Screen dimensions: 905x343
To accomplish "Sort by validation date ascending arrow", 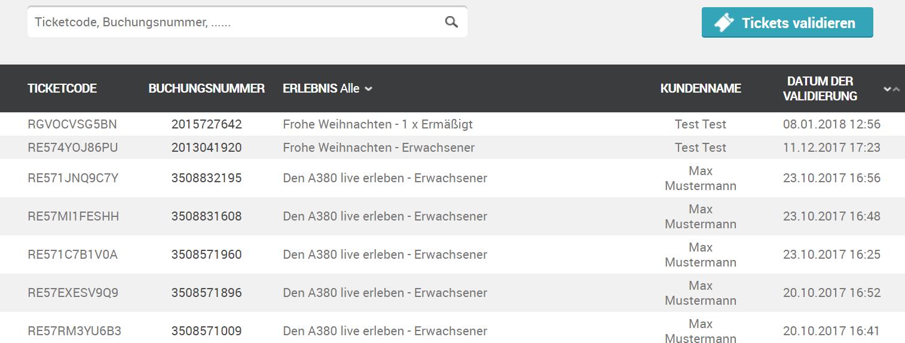I will point(896,89).
